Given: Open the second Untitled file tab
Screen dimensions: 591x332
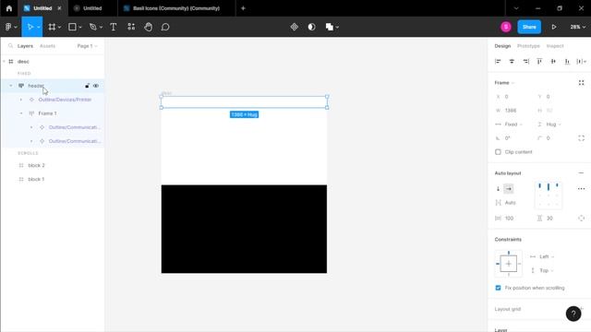Looking at the screenshot, I should (92, 8).
